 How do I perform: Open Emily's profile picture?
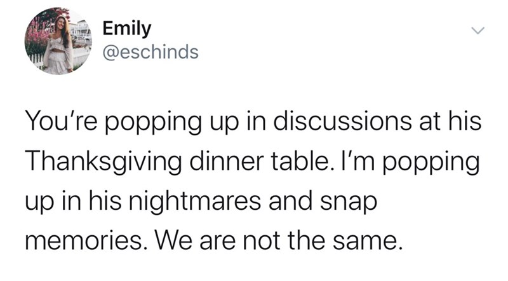58,41
